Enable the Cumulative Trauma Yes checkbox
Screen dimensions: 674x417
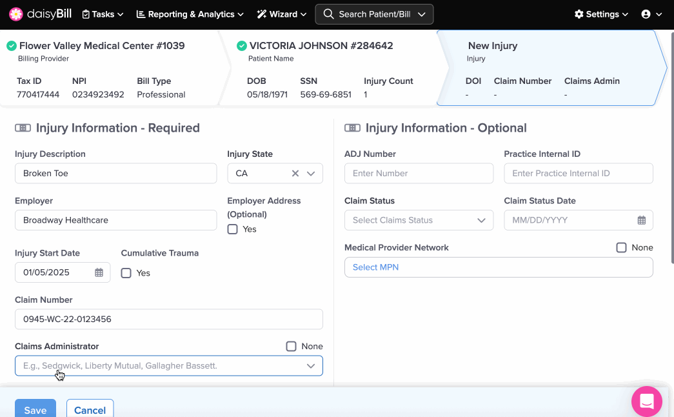[x=126, y=273]
